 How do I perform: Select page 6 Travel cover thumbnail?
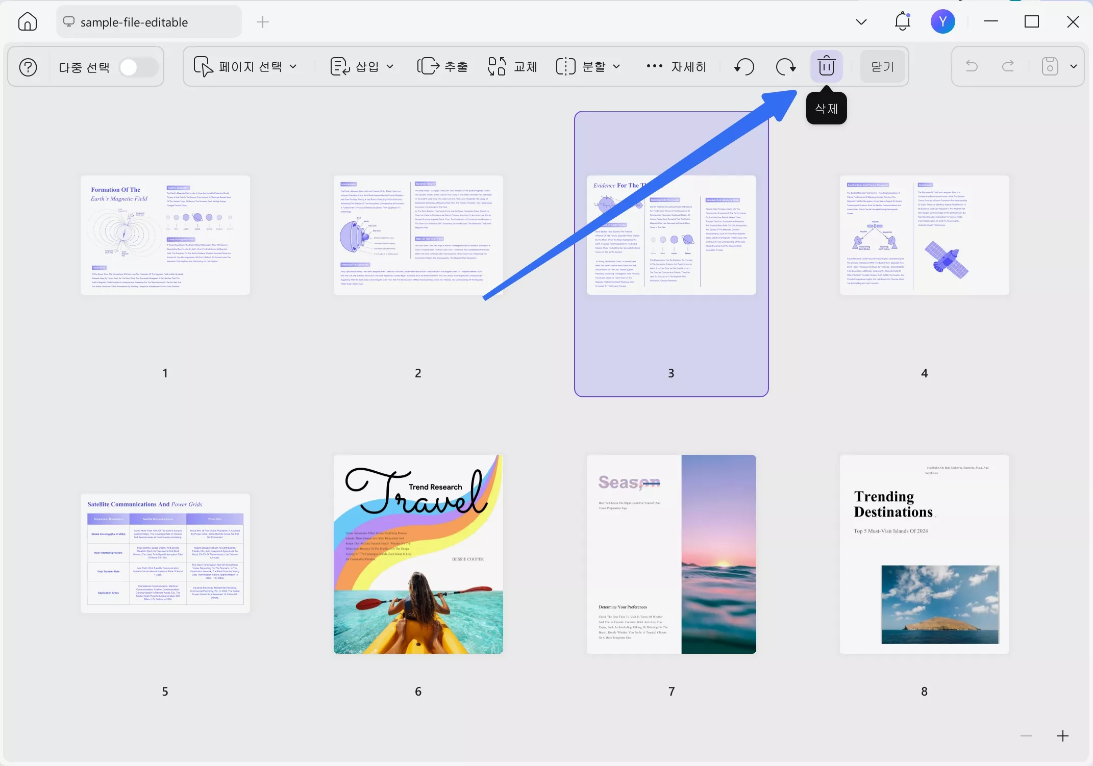pos(418,554)
